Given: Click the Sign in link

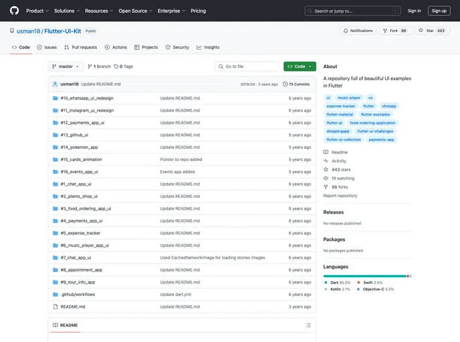Looking at the screenshot, I should [414, 11].
